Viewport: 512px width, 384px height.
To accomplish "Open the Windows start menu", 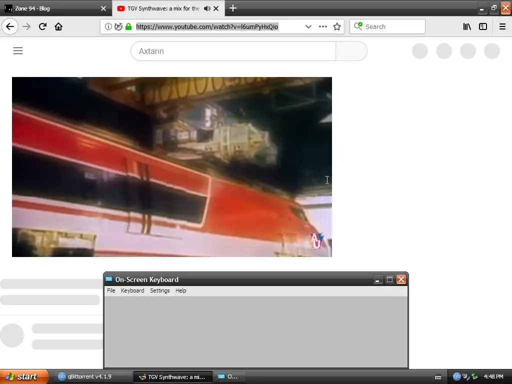I will (x=24, y=376).
